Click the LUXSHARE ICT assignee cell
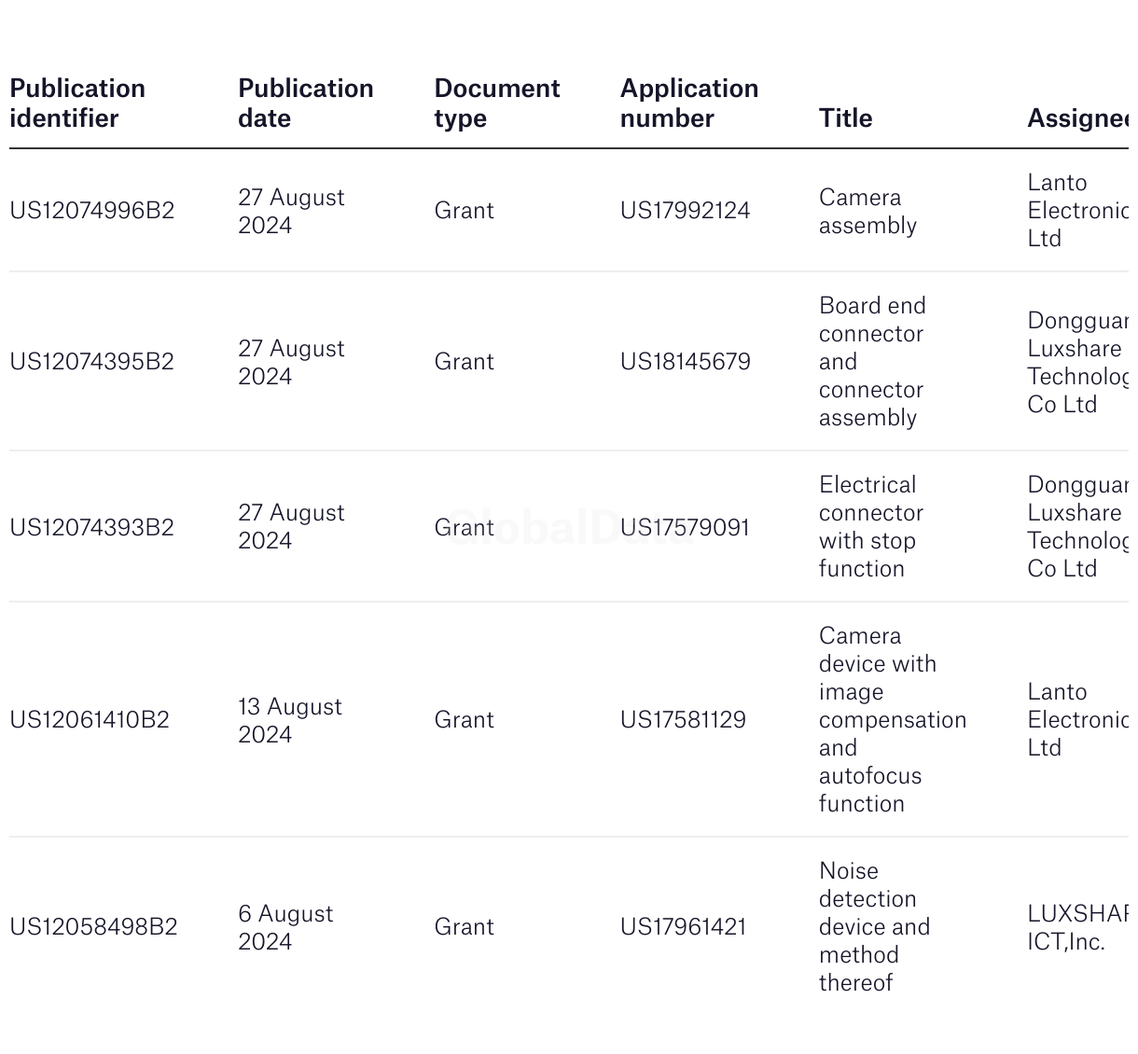This screenshot has height=1054, width=1138. [1077, 927]
